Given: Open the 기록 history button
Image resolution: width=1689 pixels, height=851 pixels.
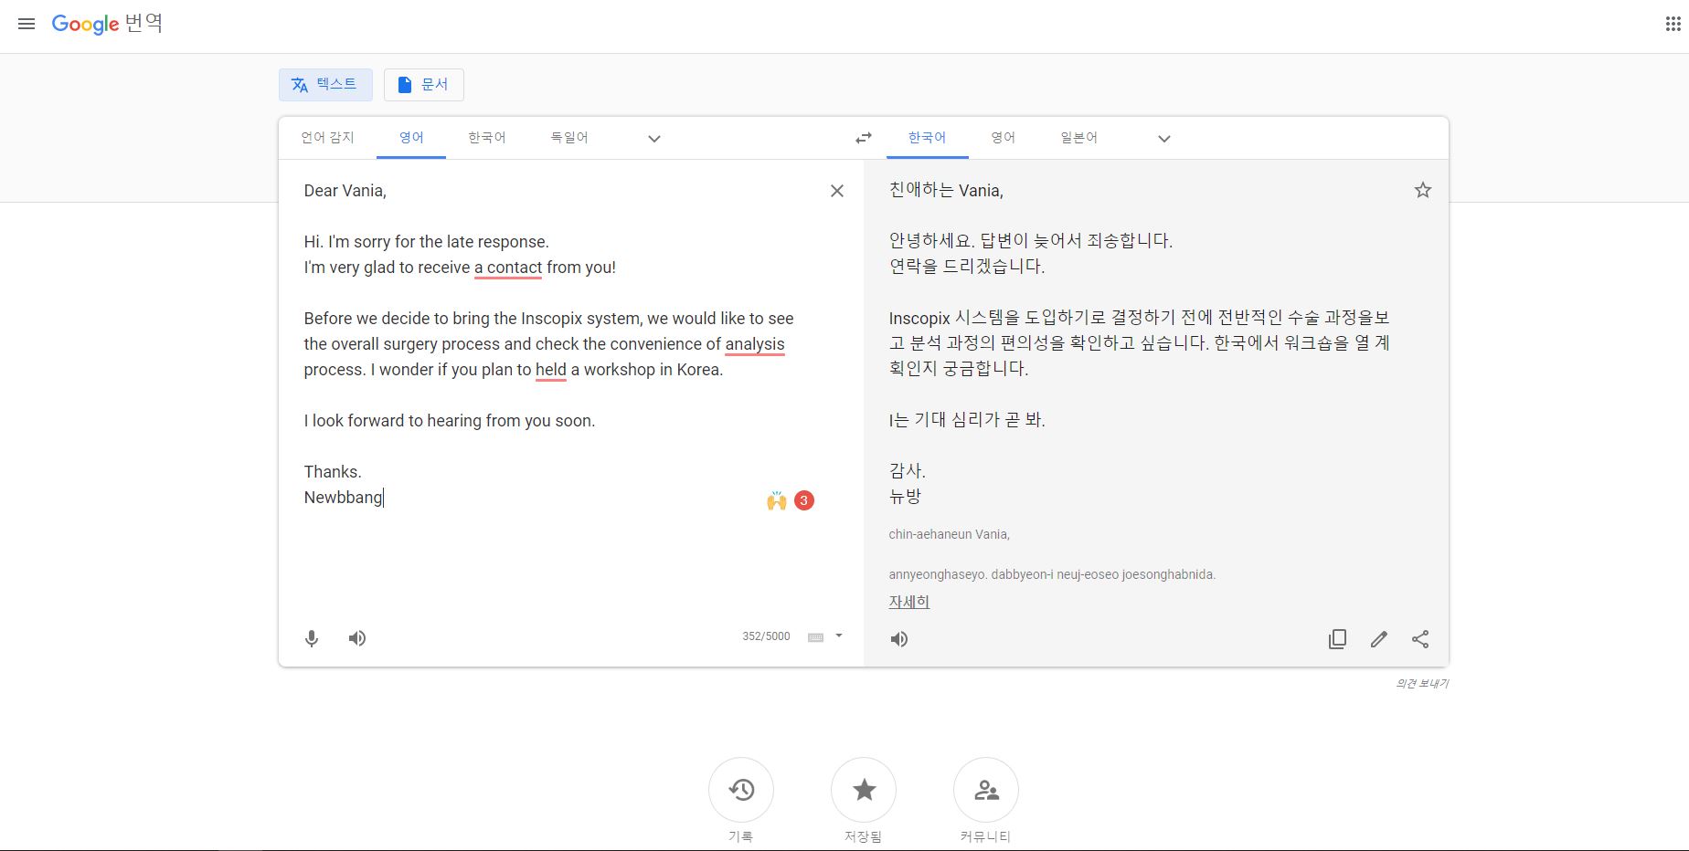Looking at the screenshot, I should click(741, 790).
